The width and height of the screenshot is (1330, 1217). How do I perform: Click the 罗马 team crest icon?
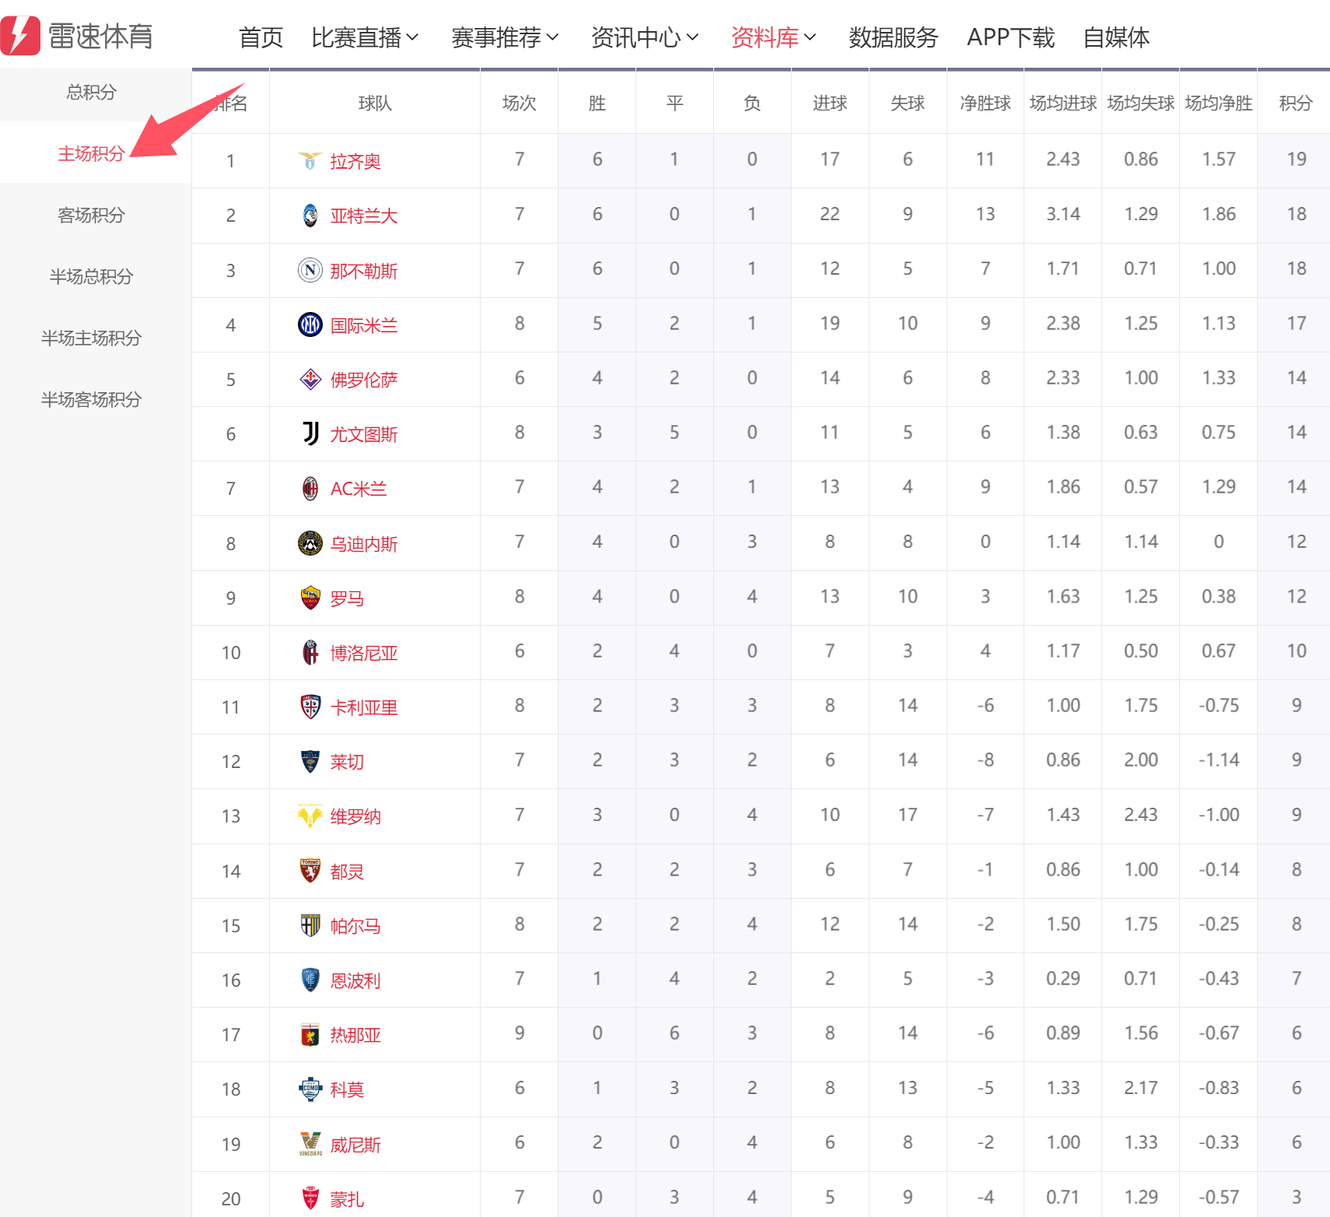click(x=310, y=598)
